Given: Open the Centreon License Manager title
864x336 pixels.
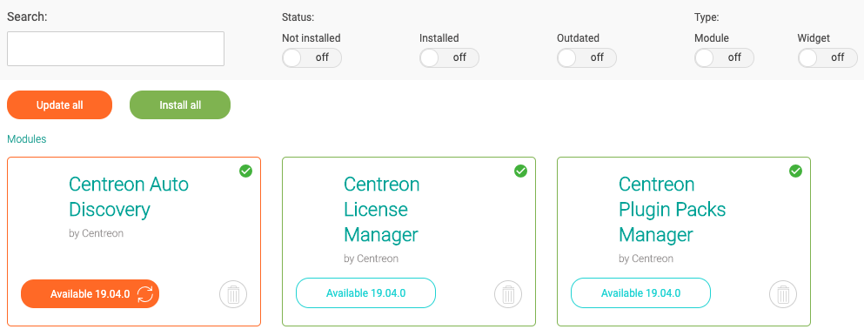Looking at the screenshot, I should (x=381, y=209).
